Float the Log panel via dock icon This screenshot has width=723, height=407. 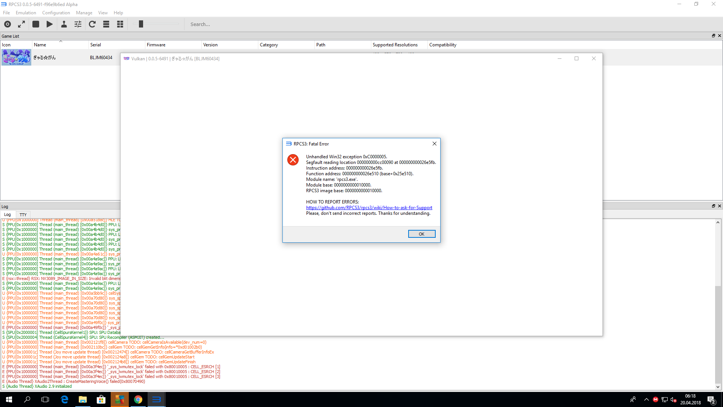[713, 206]
